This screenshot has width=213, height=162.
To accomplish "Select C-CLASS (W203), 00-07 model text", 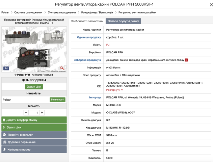I will coord(121,113).
